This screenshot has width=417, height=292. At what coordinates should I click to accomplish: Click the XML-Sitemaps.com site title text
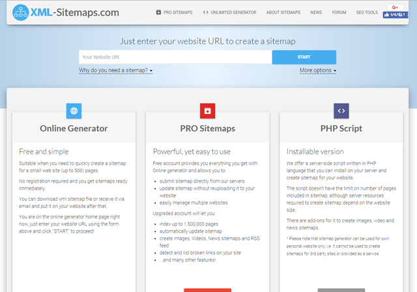[x=75, y=12]
